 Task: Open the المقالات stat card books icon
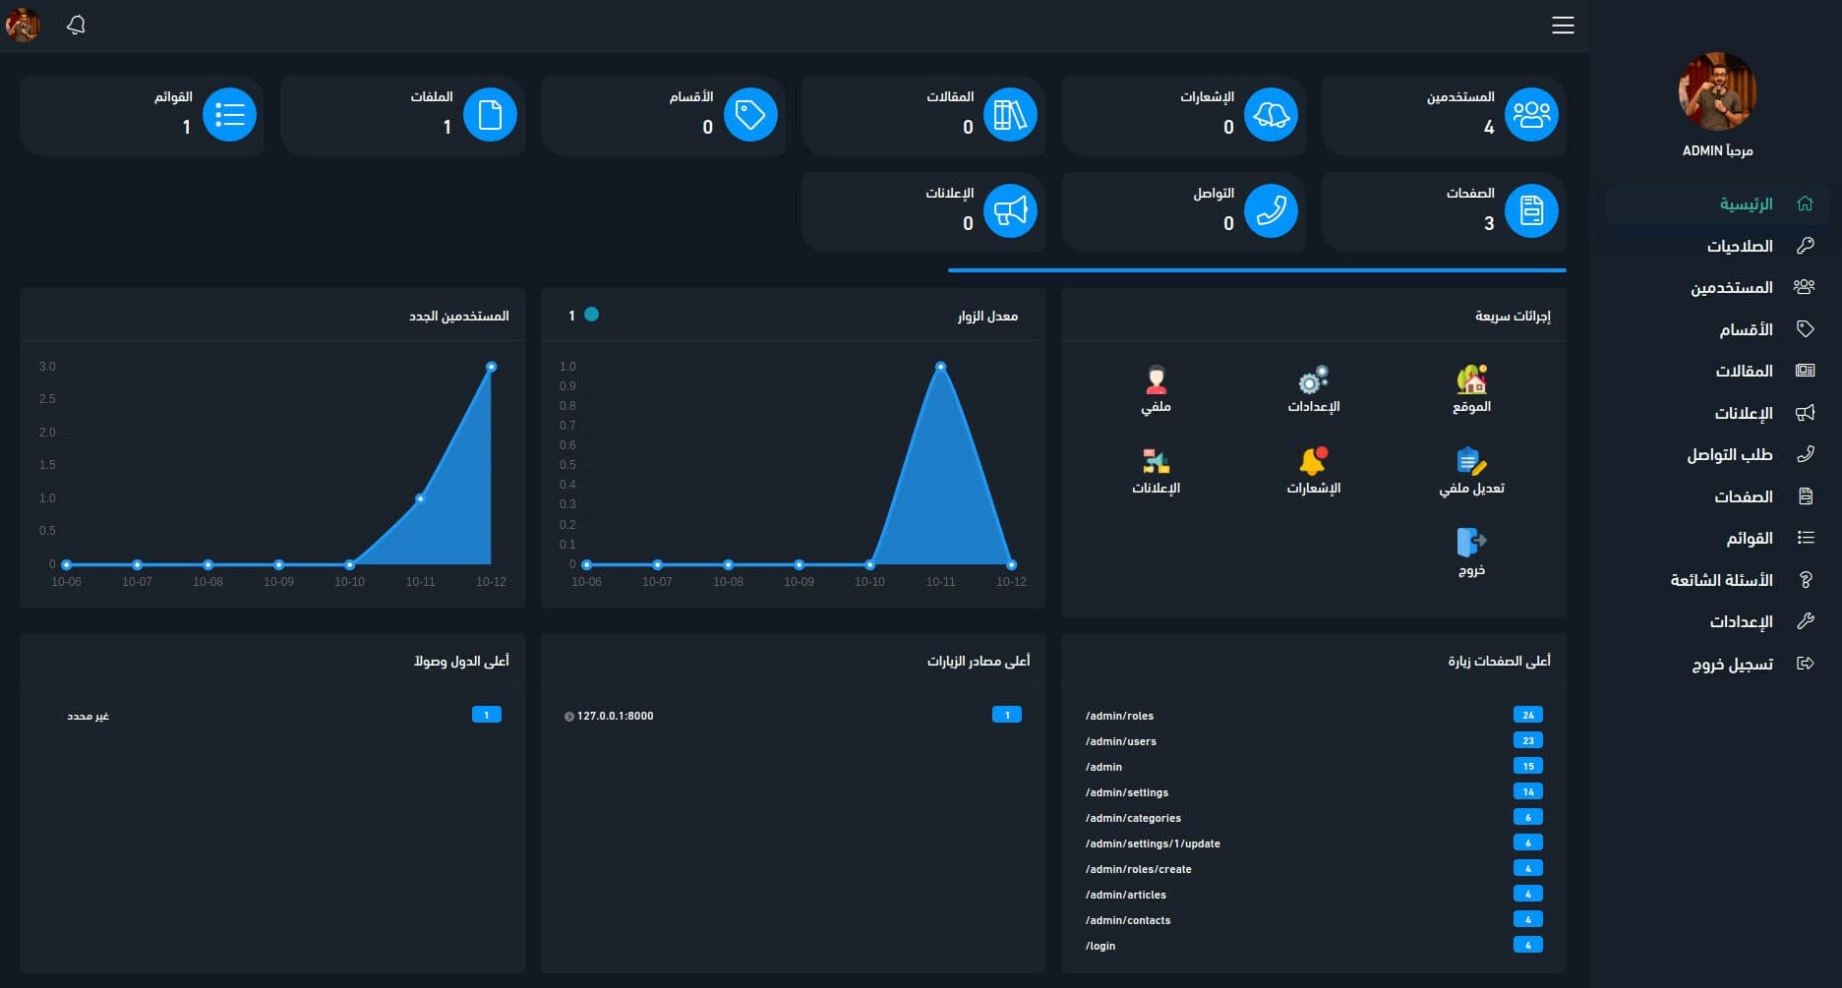coord(1010,114)
